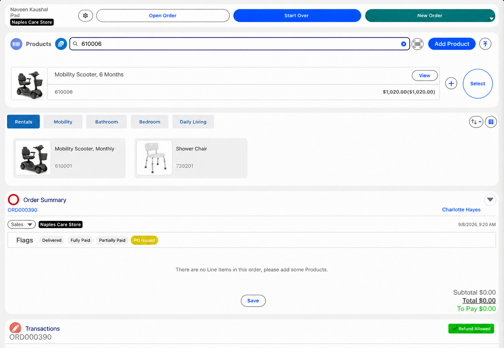The image size is (504, 348).
Task: Click the Open Order button
Action: (163, 15)
